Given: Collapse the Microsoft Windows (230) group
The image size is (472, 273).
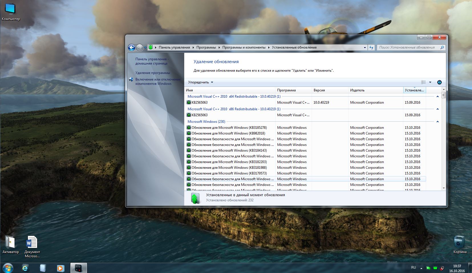Looking at the screenshot, I should pyautogui.click(x=437, y=122).
